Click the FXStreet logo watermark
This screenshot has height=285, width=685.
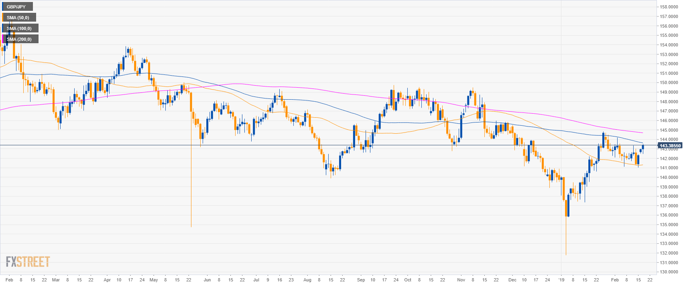click(28, 262)
